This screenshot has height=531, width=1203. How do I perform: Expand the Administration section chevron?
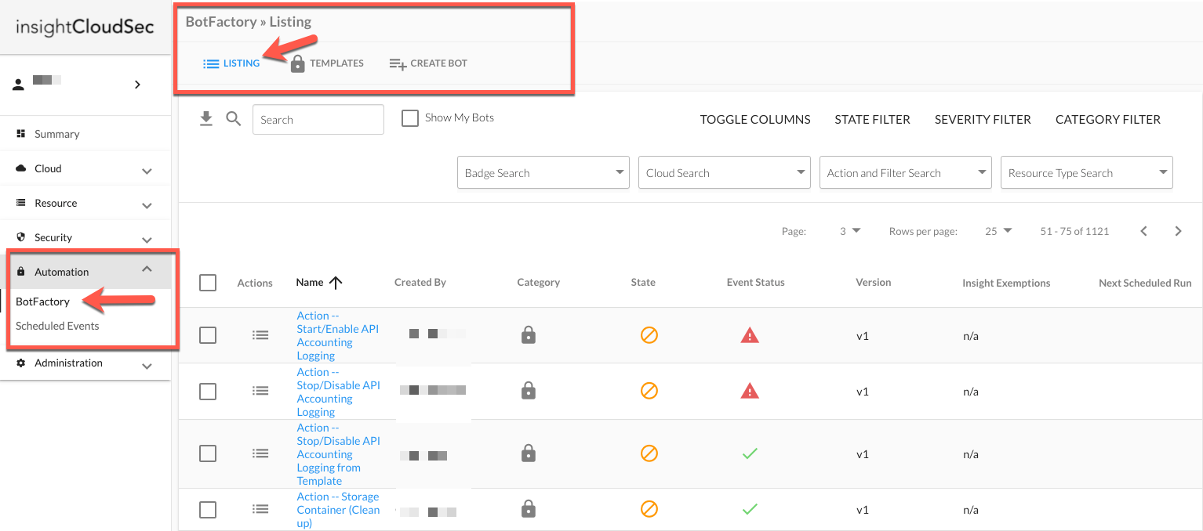147,365
